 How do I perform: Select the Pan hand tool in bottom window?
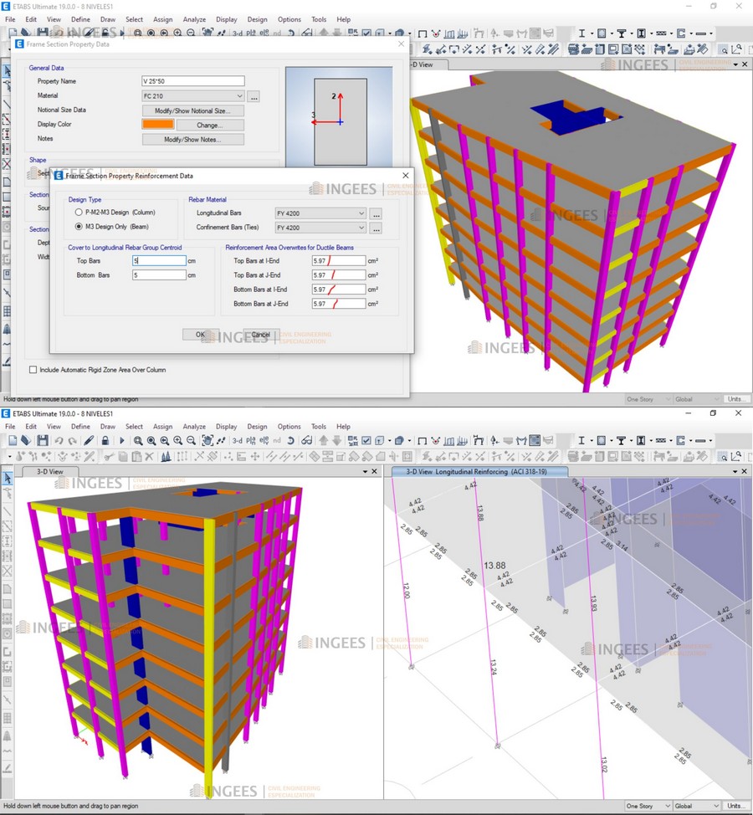pos(207,441)
